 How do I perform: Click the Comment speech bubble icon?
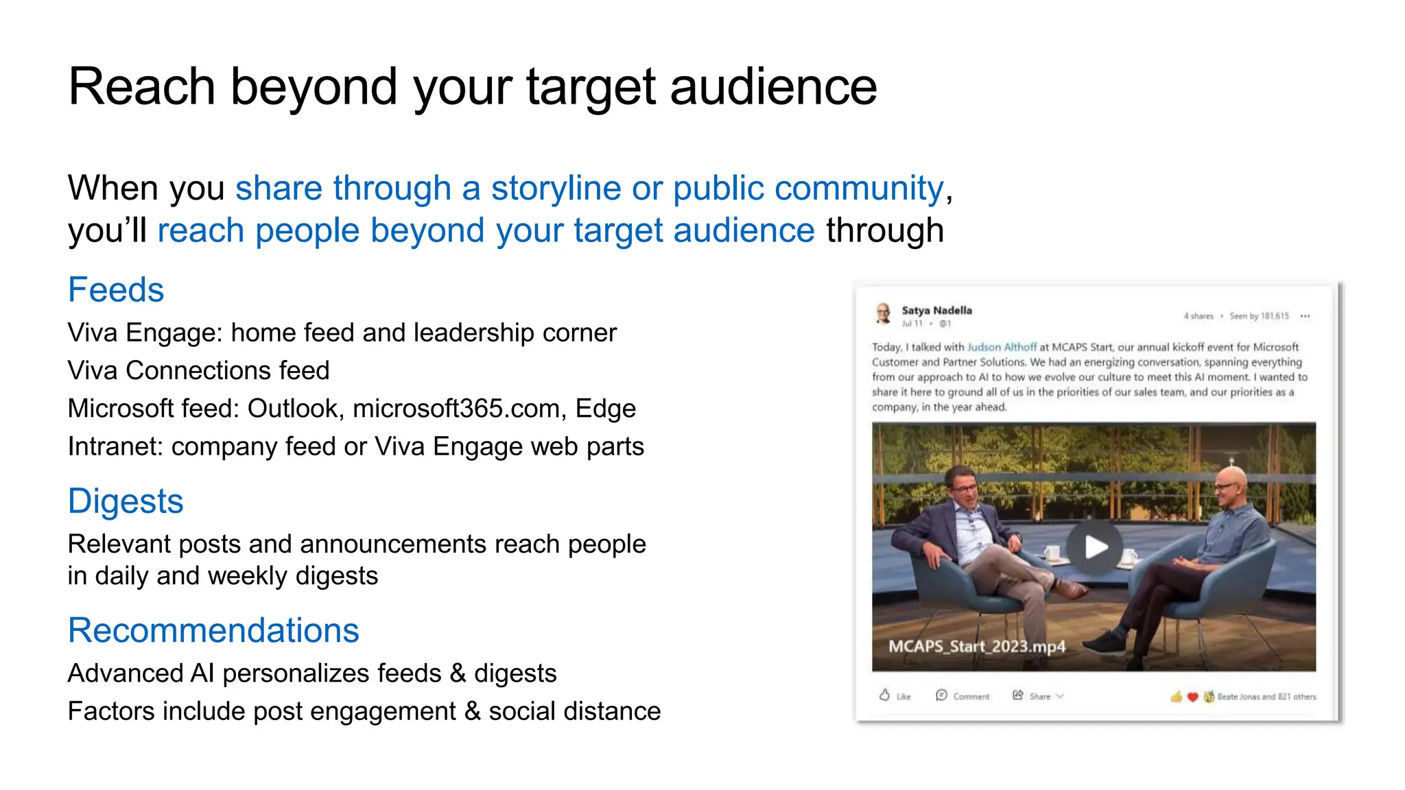941,695
